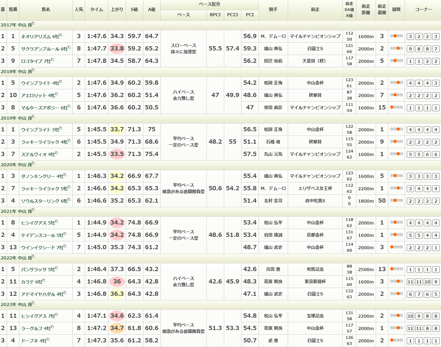Image resolution: width=441 pixels, height=347 pixels.
Task: Open the ヒシイグアス 7牡 horse link
Action: tap(37, 316)
